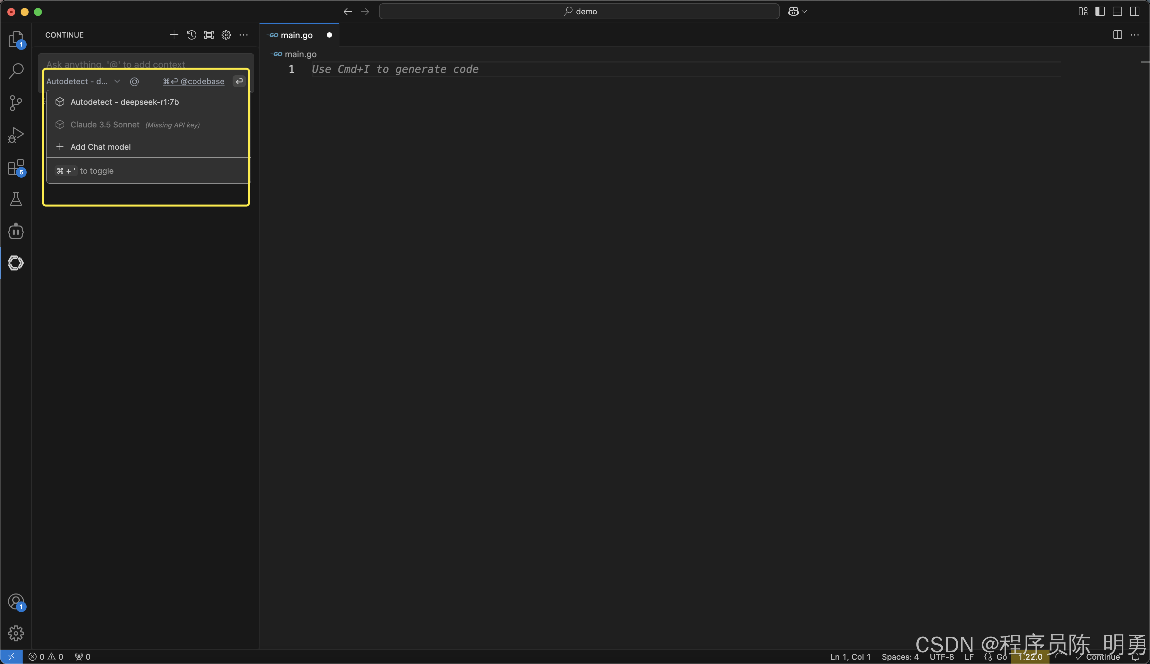The height and width of the screenshot is (664, 1150).
Task: Open the Search view icon
Action: click(x=16, y=71)
